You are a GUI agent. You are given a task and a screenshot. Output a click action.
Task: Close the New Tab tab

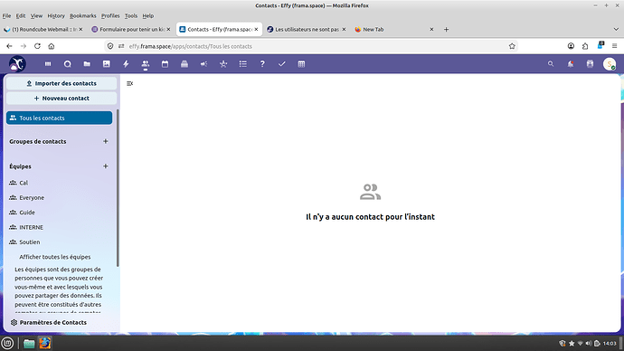coord(431,30)
